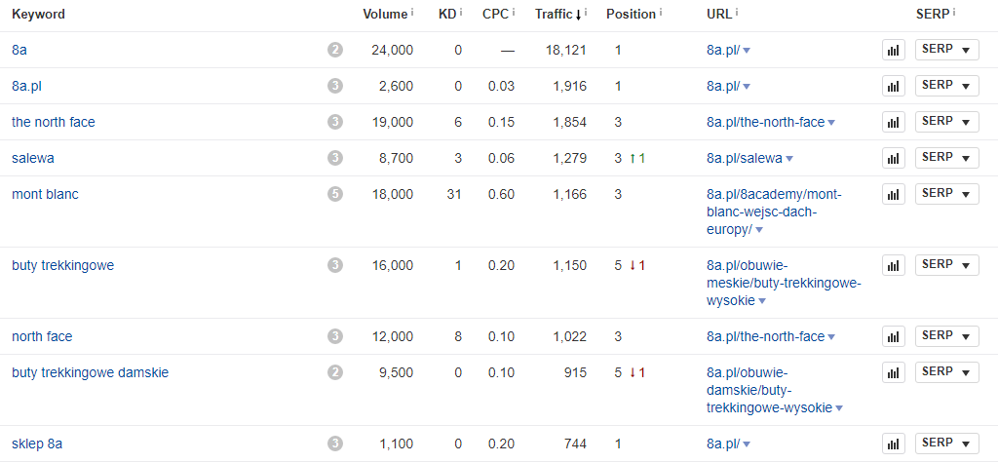Click badge 3 beside salewa keyword

335,158
